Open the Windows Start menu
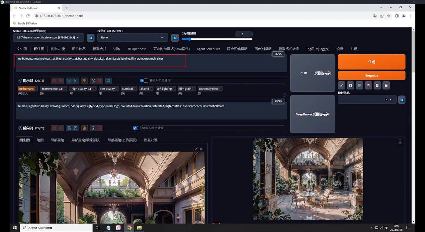This screenshot has height=232, width=425. click(x=15, y=228)
